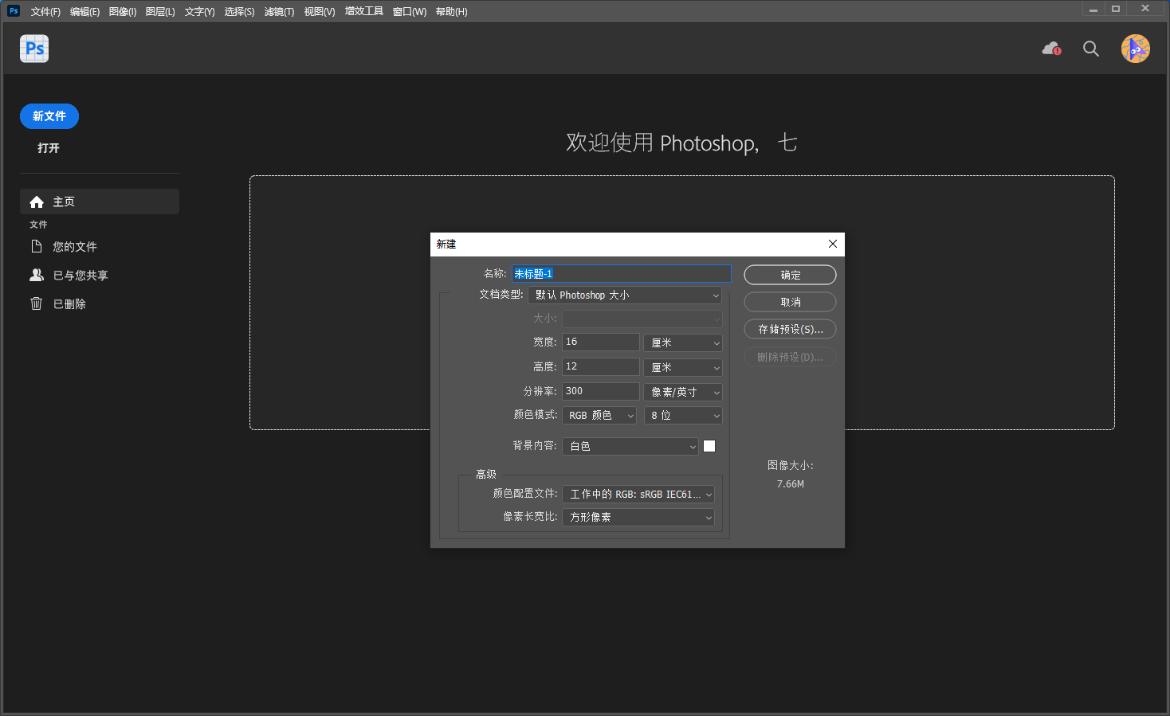Click the 您的文件 document icon

(37, 247)
